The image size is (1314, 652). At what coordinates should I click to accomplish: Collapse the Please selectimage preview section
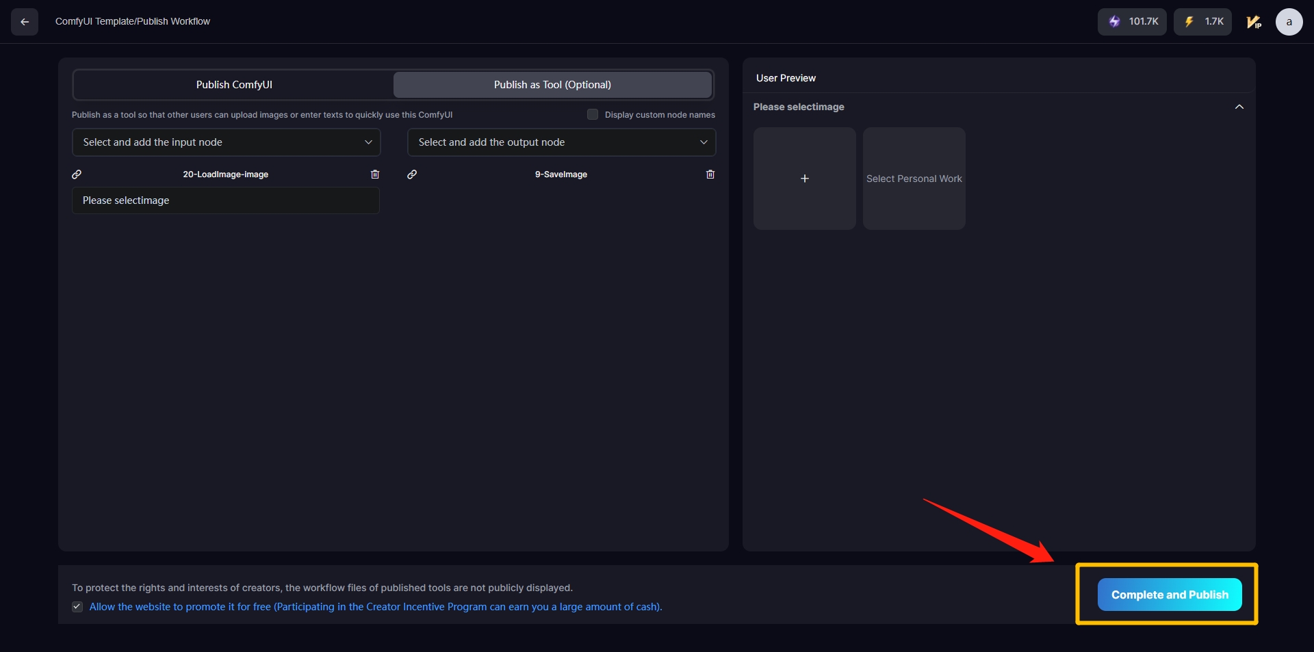coord(1239,107)
